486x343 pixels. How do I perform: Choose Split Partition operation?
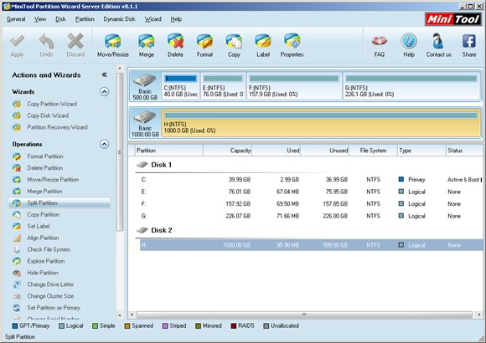click(x=59, y=202)
